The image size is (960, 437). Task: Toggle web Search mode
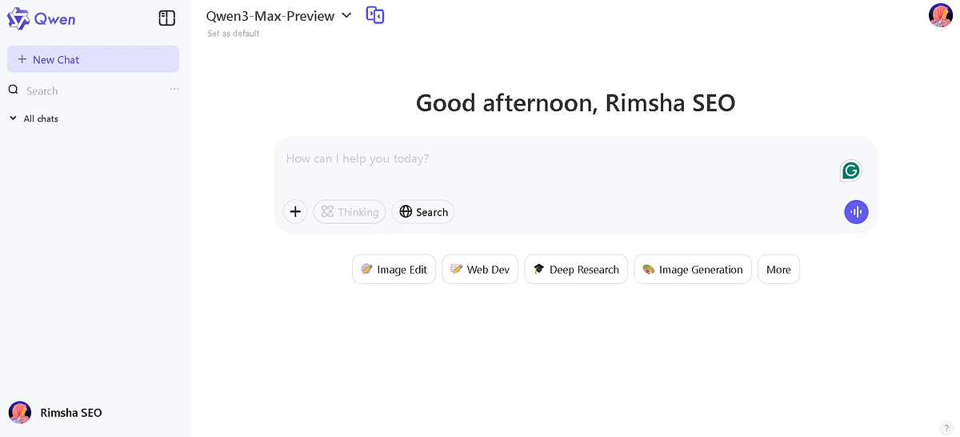tap(423, 212)
